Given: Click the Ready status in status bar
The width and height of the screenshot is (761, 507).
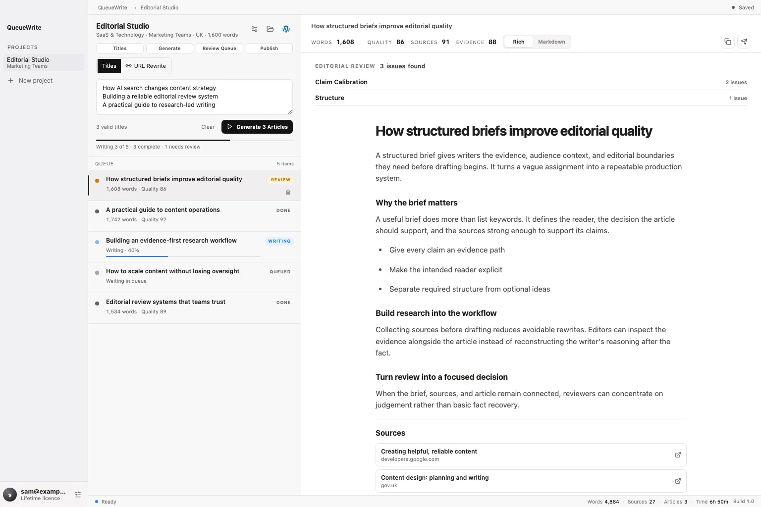Looking at the screenshot, I should click(x=106, y=502).
